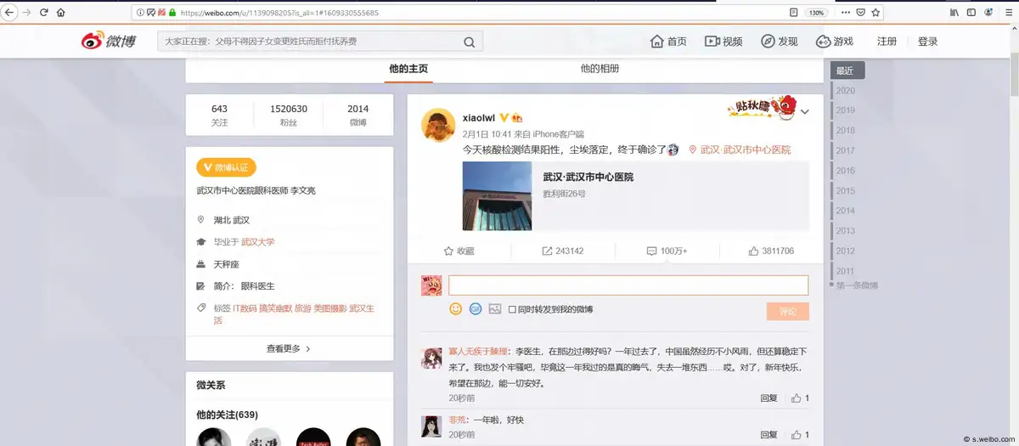Click the GIF icon below comment box
The height and width of the screenshot is (446, 1019).
(476, 309)
